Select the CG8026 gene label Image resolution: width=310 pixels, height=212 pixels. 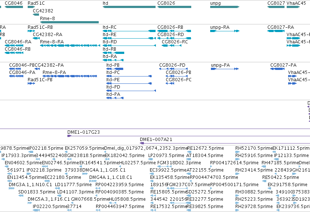tap(166, 3)
